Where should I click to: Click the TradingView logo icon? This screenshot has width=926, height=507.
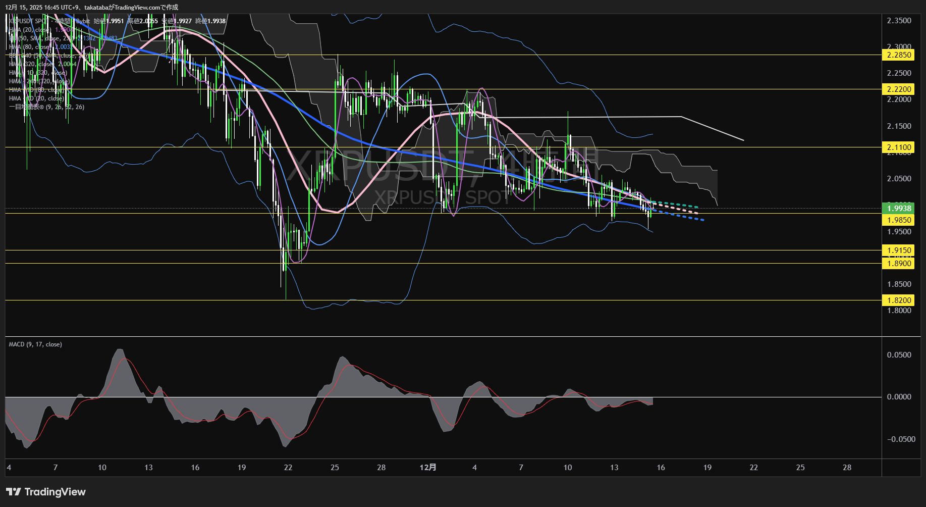pos(13,492)
